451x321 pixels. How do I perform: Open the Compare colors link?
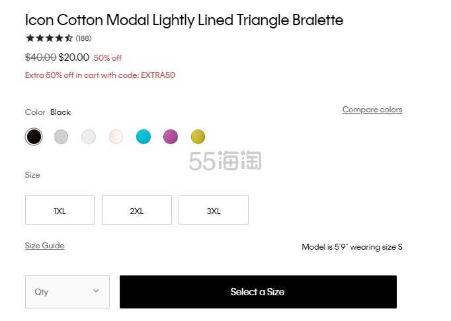(x=372, y=110)
